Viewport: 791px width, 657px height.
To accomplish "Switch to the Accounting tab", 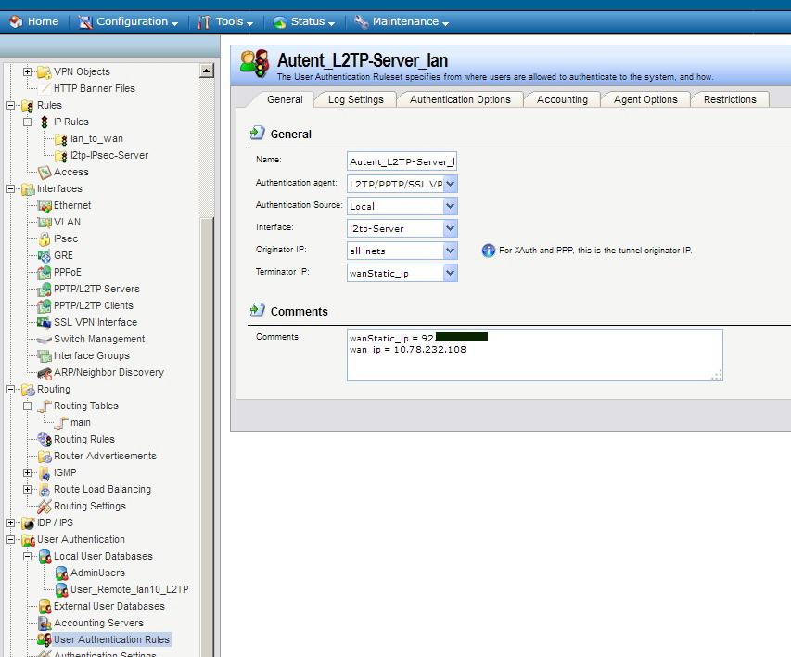I will pos(562,99).
